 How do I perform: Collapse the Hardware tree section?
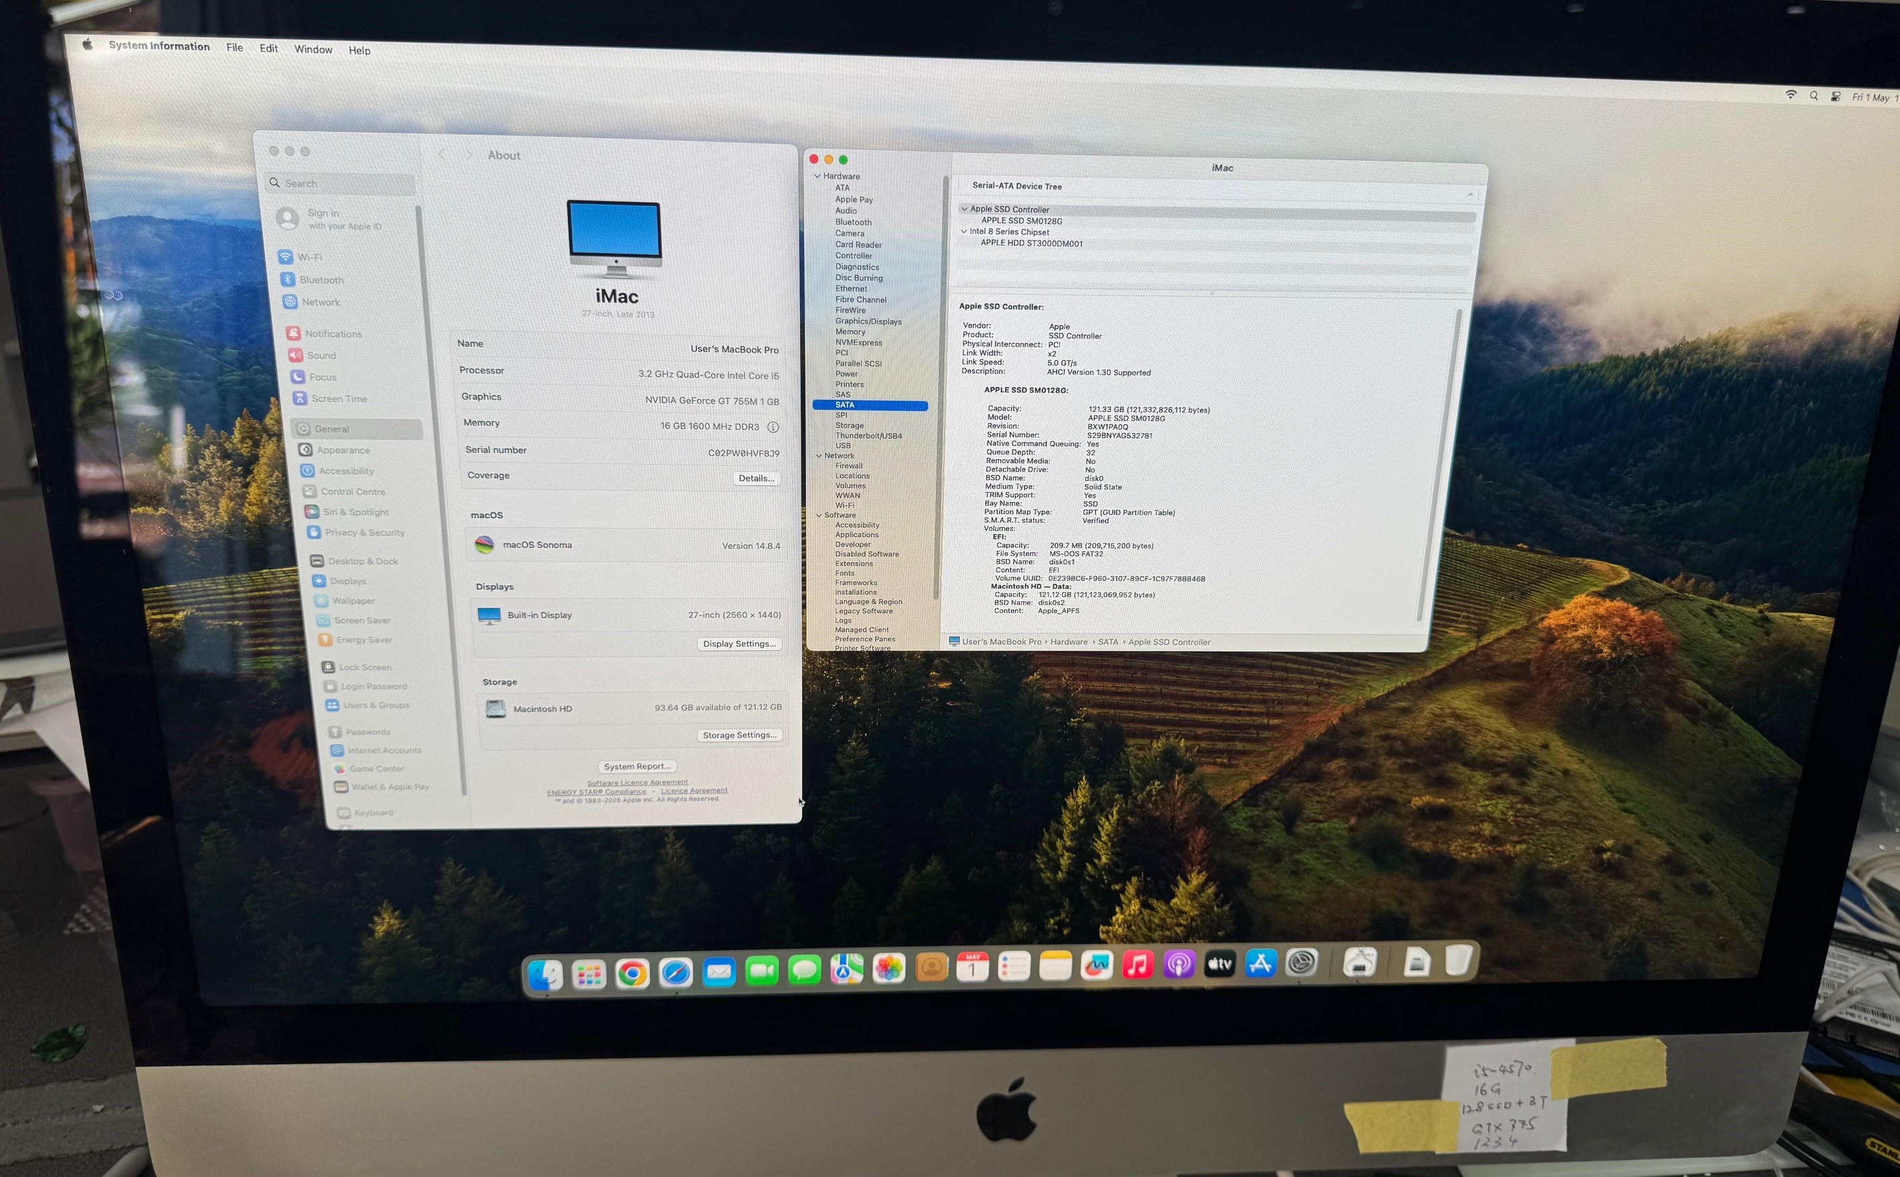[x=817, y=176]
